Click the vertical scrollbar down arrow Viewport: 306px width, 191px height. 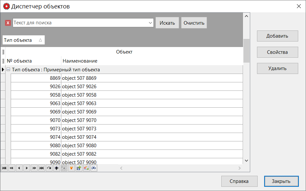(x=246, y=161)
